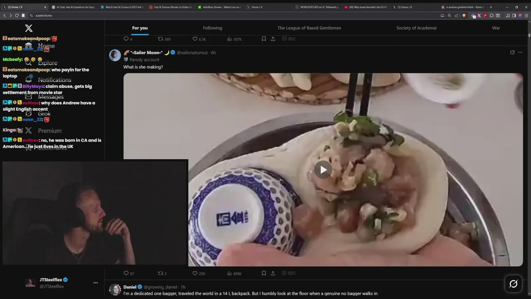Viewport: 531px width, 299px height.
Task: Open more options on Sailor Moon post
Action: (x=520, y=52)
